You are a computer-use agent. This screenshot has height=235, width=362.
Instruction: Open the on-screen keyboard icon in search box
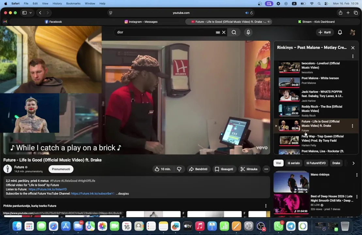tap(218, 32)
